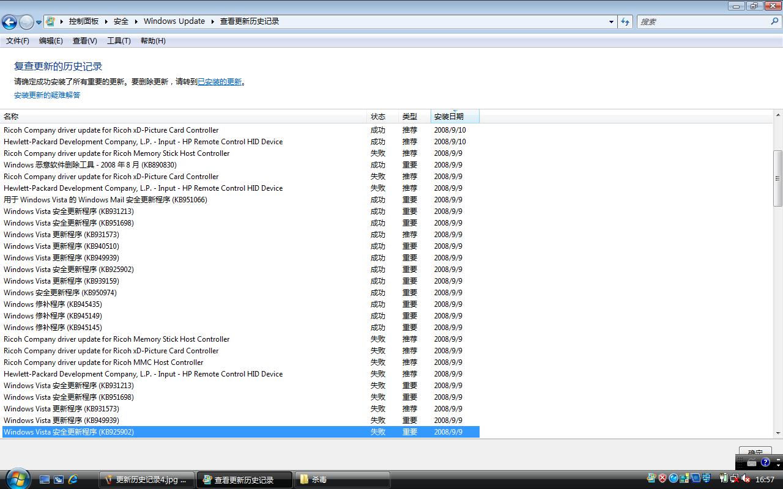Sort the list by 安装日期 column

pyautogui.click(x=455, y=116)
